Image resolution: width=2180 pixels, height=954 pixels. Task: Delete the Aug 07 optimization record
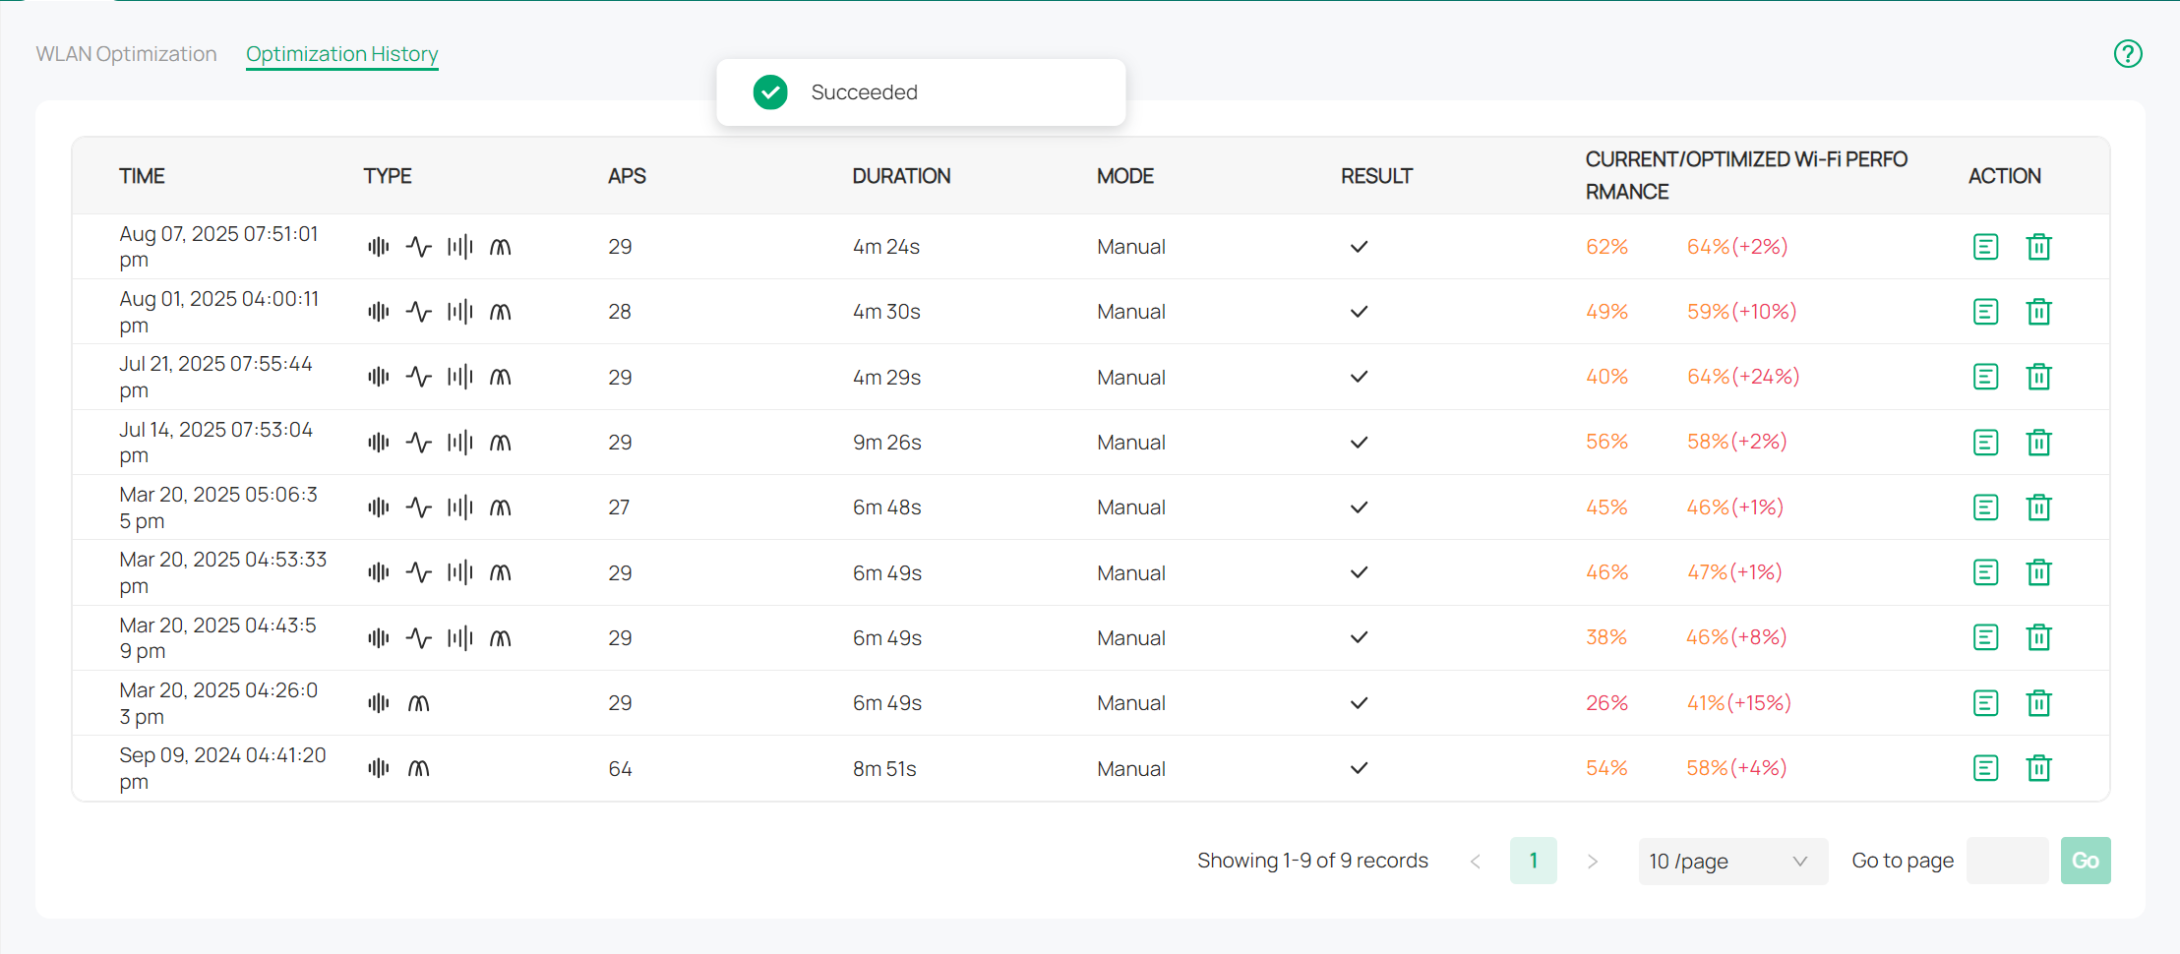click(2038, 246)
